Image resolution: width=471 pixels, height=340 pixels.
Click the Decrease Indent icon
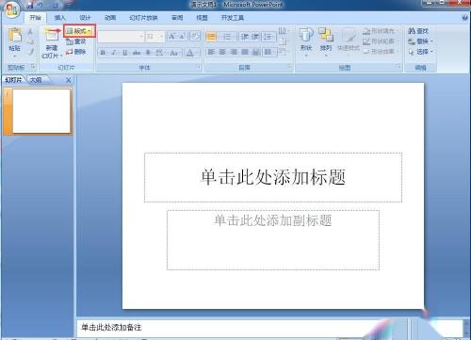point(245,37)
